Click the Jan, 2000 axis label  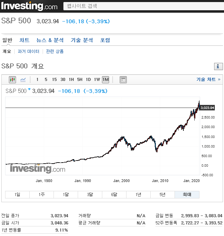click(x=121, y=181)
